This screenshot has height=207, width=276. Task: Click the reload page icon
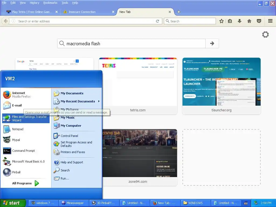(x=157, y=21)
